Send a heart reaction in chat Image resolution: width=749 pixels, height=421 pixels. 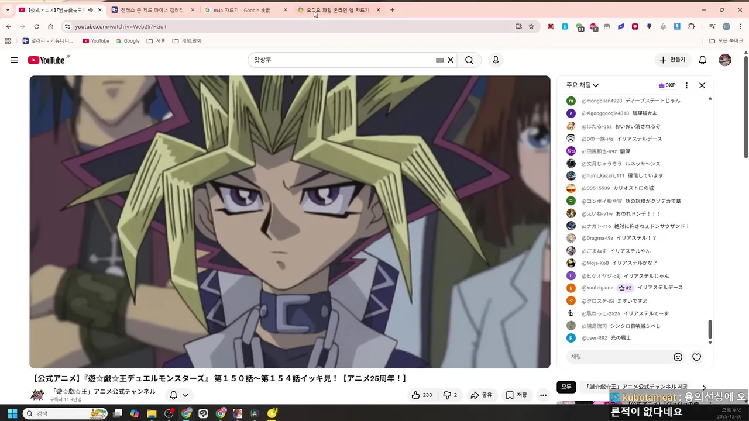(x=696, y=357)
